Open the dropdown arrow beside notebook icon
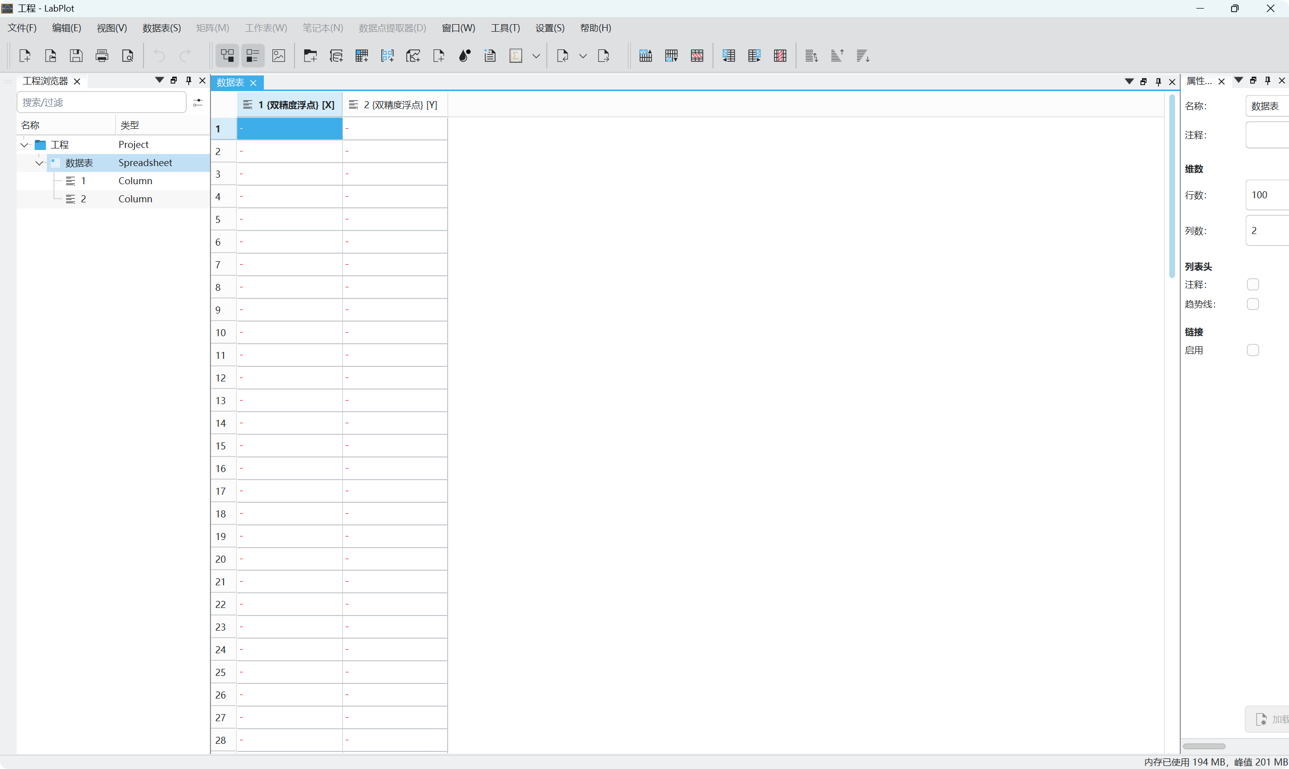The image size is (1289, 769). pyautogui.click(x=536, y=56)
